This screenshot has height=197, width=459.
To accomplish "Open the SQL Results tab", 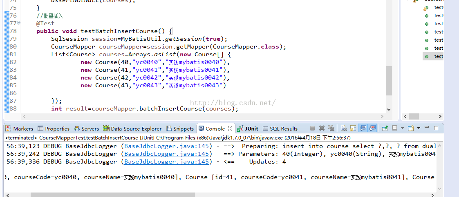I will (280, 128).
